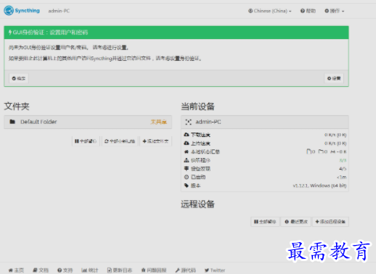
Task: Click the 当前设备 this device heading
Action: tap(197, 107)
